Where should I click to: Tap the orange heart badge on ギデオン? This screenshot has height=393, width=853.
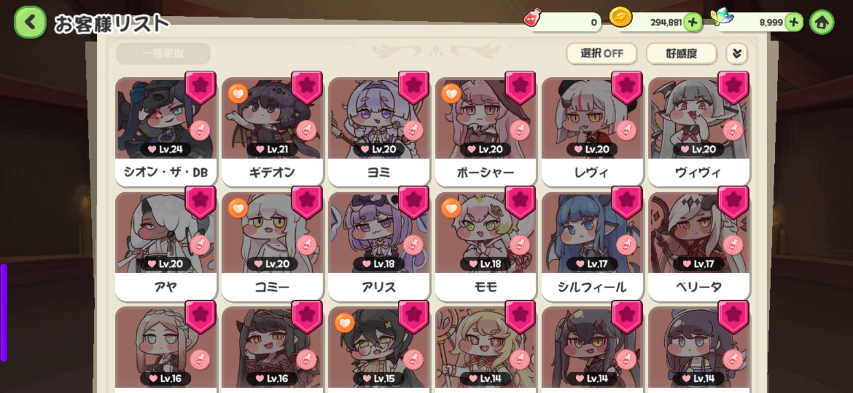click(238, 94)
